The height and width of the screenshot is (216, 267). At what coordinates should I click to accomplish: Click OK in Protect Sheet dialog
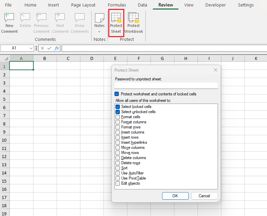(x=175, y=196)
